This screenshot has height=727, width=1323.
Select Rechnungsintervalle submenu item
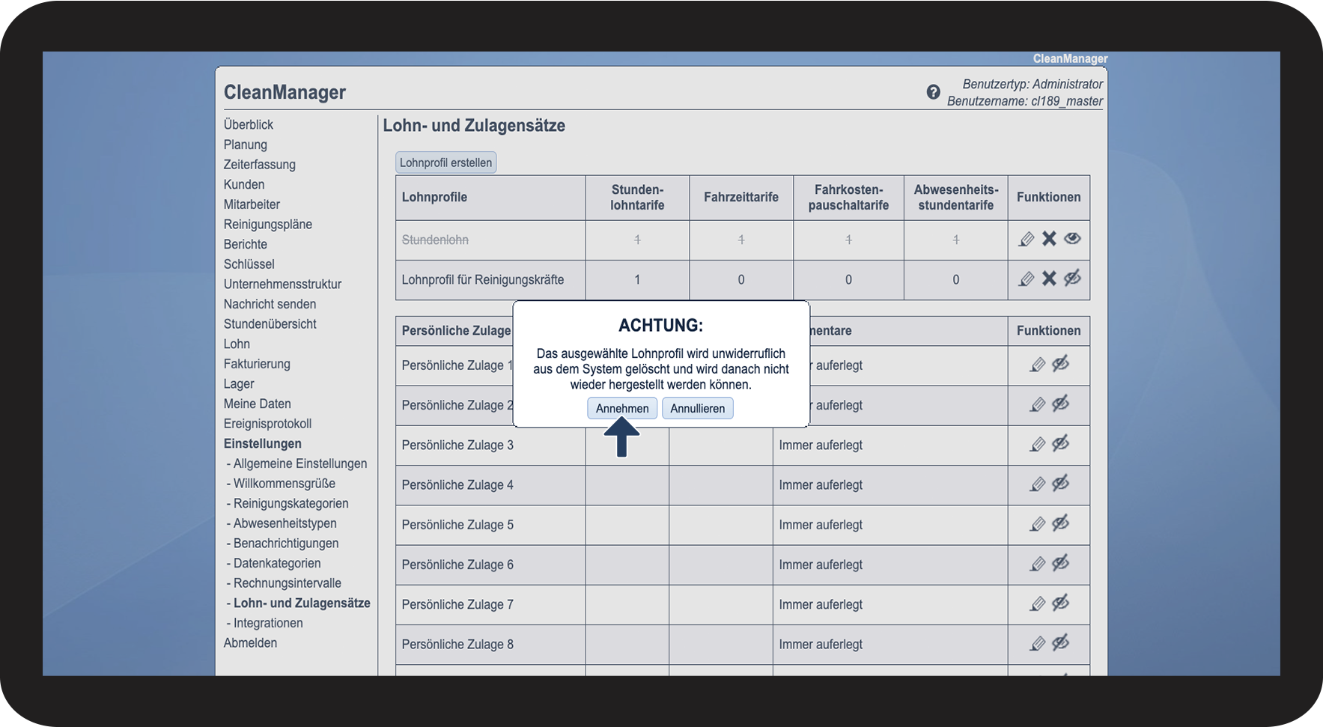pyautogui.click(x=288, y=583)
